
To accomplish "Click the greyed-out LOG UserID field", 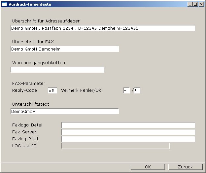I will pos(115,146).
